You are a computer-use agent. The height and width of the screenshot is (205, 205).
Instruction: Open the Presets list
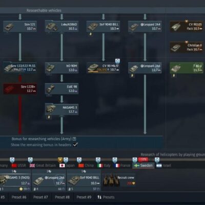click(106, 197)
